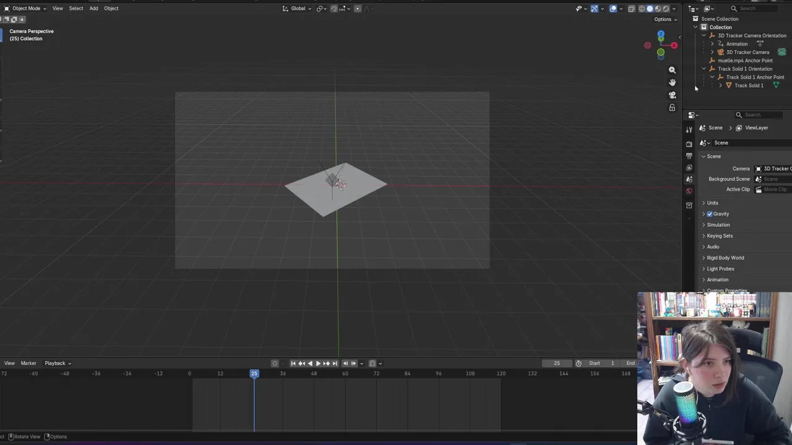The height and width of the screenshot is (445, 792).
Task: Expand the Track Solid 1 tree item
Action: [x=720, y=85]
